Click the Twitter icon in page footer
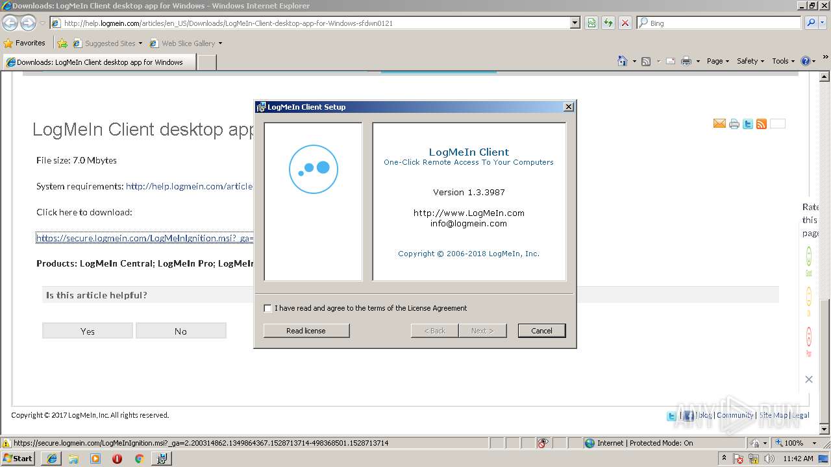This screenshot has width=831, height=467. point(671,416)
